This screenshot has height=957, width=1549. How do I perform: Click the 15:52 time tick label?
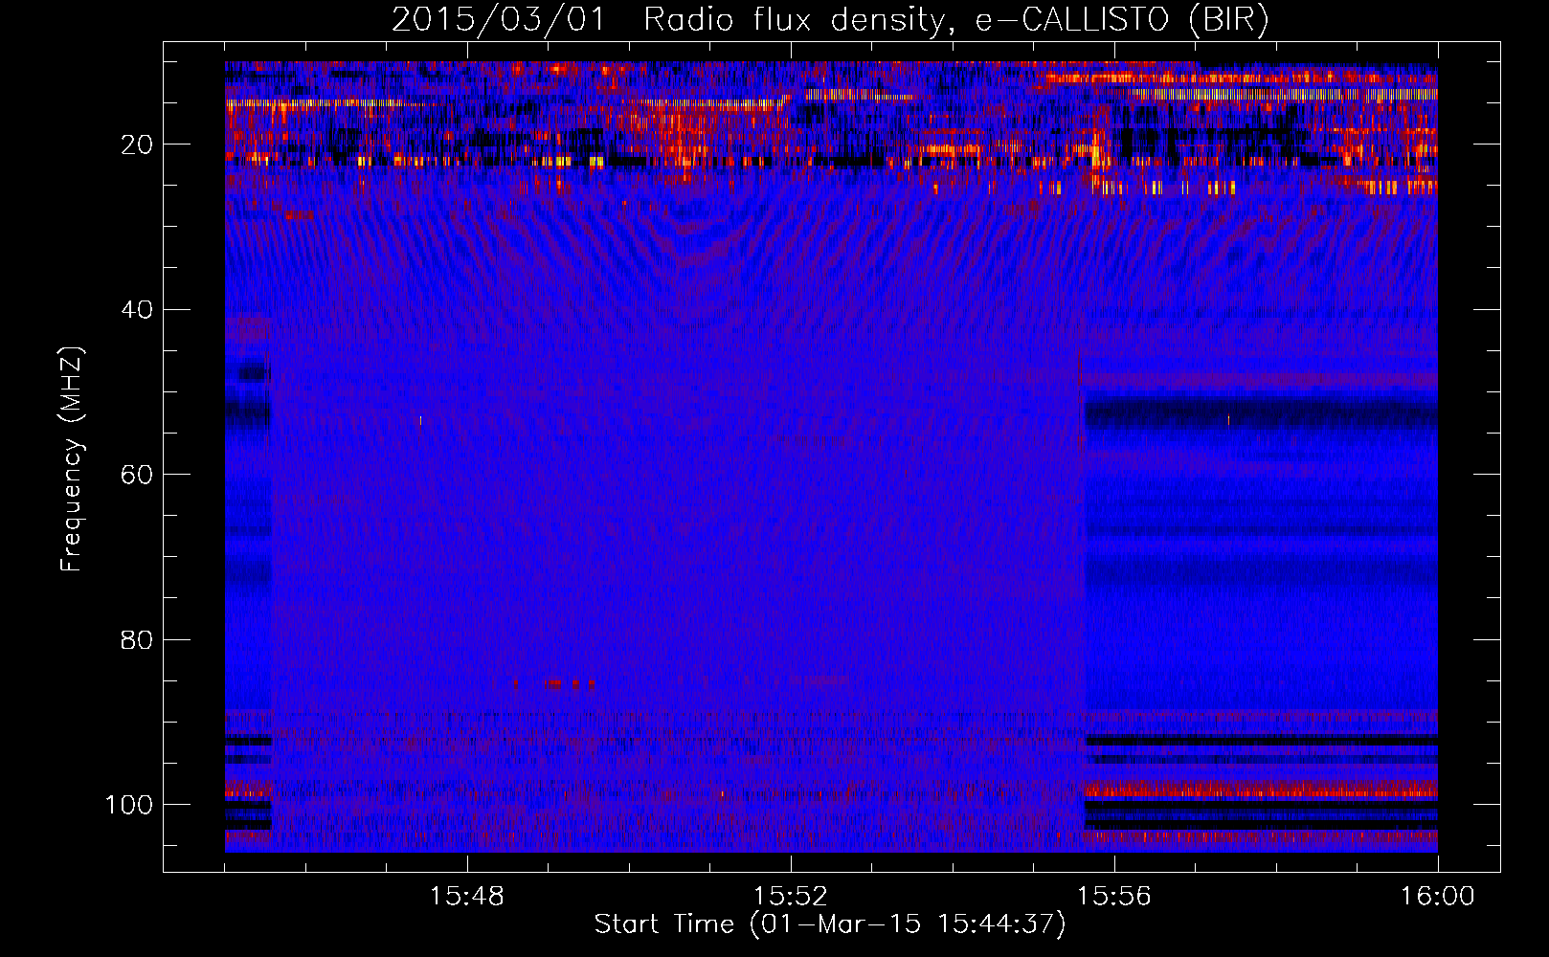click(791, 897)
